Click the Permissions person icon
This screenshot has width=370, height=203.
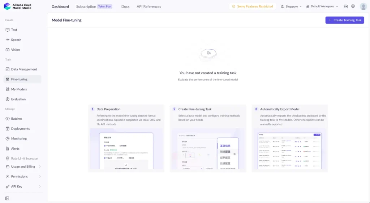[x=8, y=176]
